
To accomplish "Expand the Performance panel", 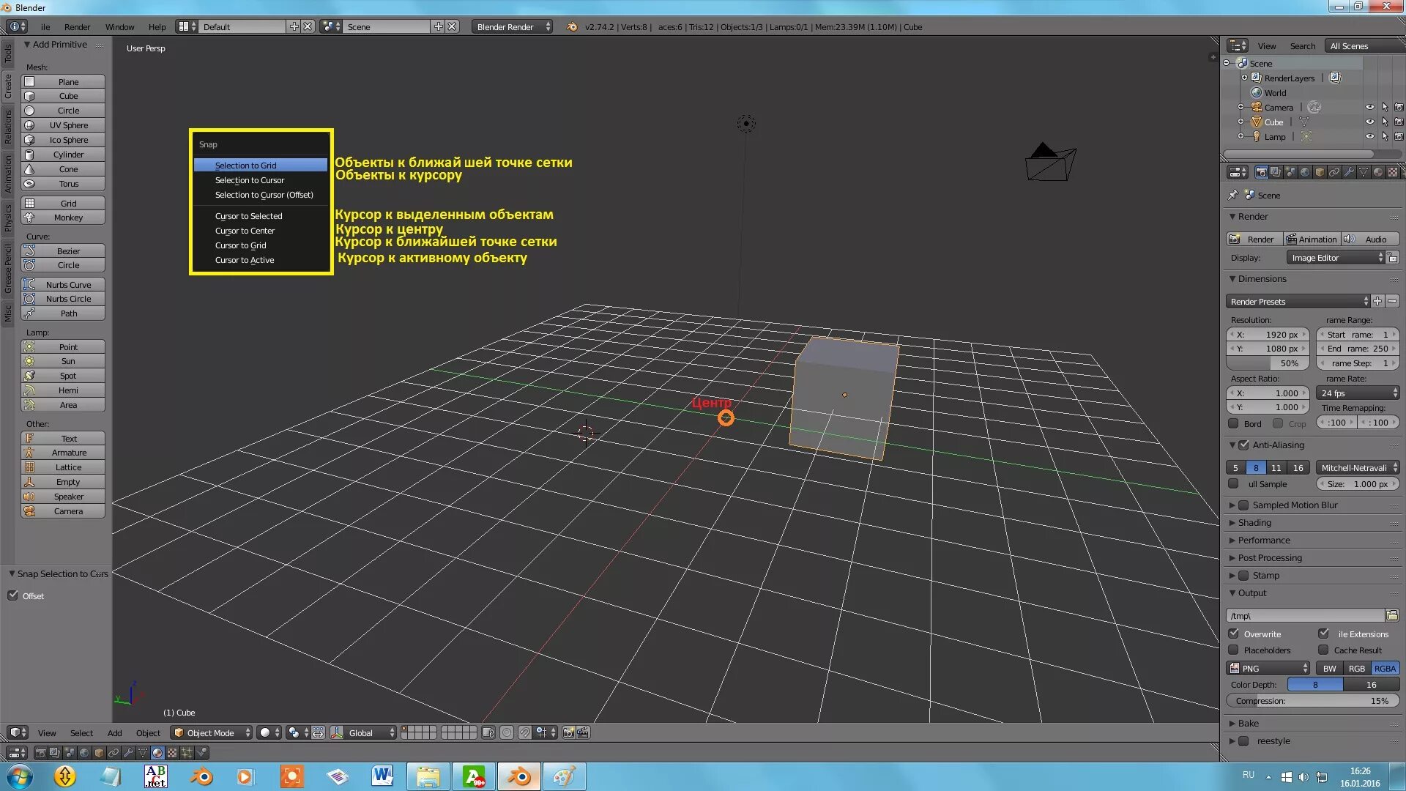I will [x=1264, y=540].
